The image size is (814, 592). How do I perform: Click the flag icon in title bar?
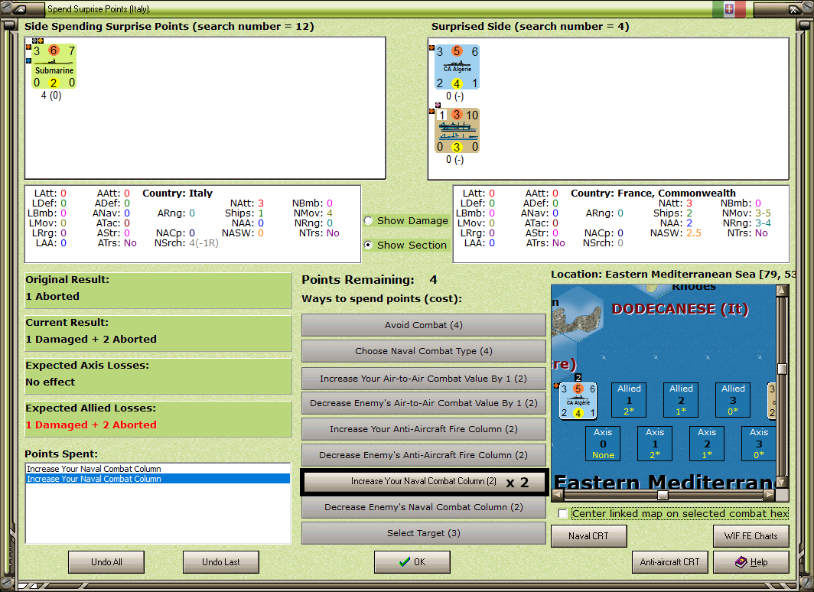pos(729,9)
